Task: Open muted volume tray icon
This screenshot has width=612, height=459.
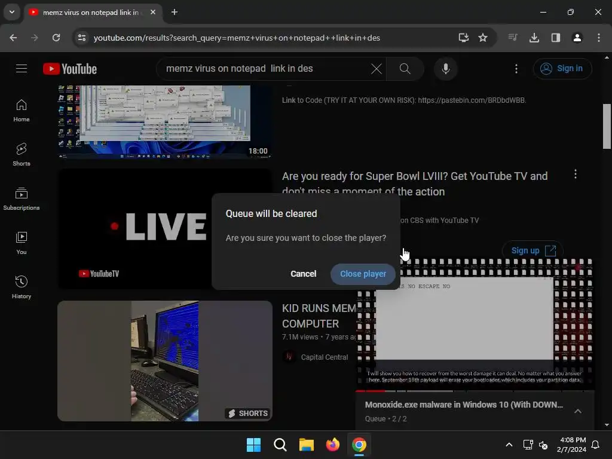Action: 543,445
